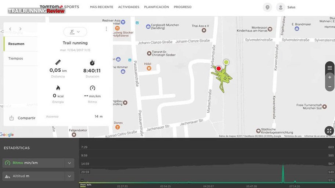Zoom out on the map
This screenshot has height=188, width=335.
coord(329,87)
